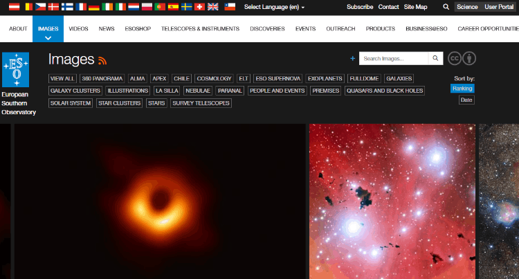Screen dimensions: 519x279
Task: Open the Images RSS feed icon
Action: point(102,60)
